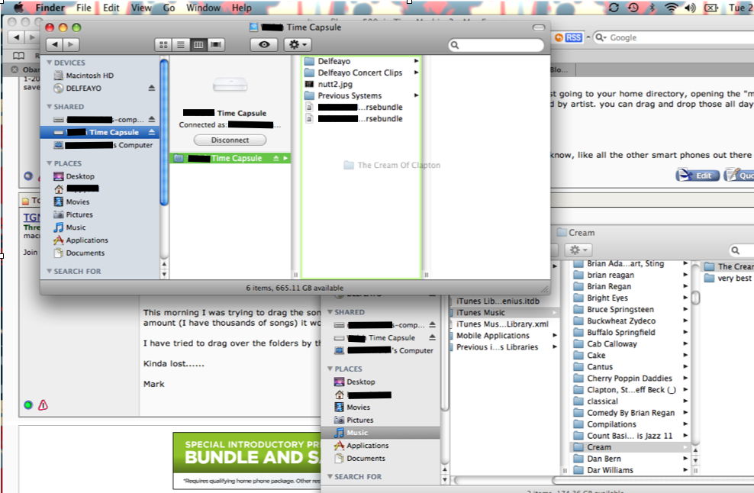Open Mobile Applications folder in rear window
Viewport: 754px width, 493px height.
(493, 336)
